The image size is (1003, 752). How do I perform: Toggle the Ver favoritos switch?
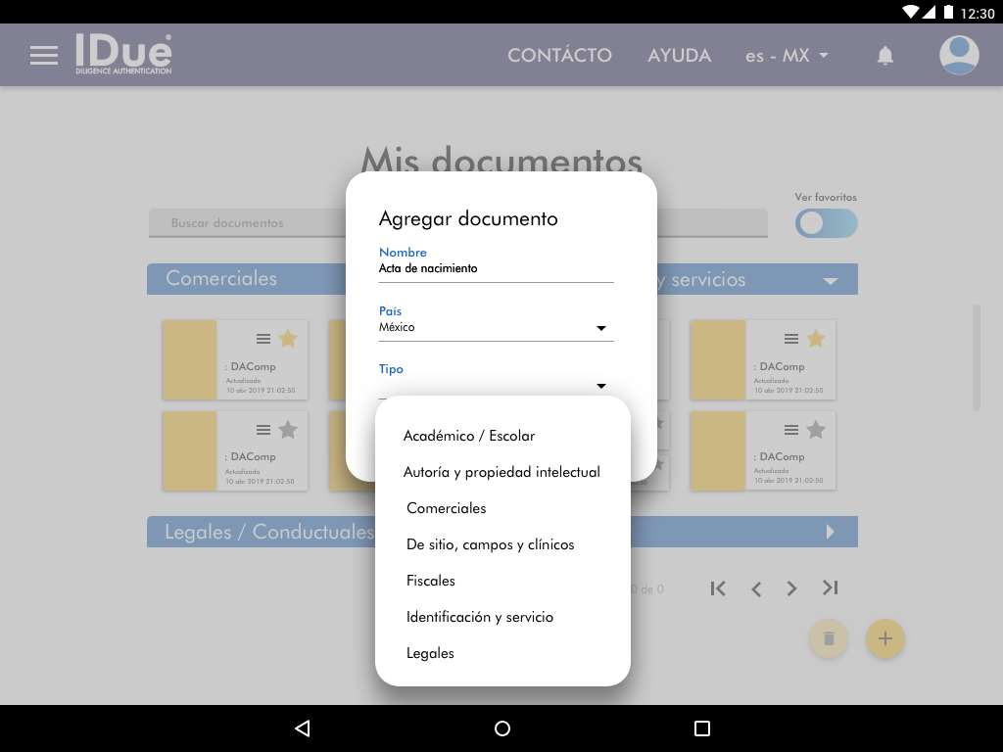pyautogui.click(x=826, y=223)
